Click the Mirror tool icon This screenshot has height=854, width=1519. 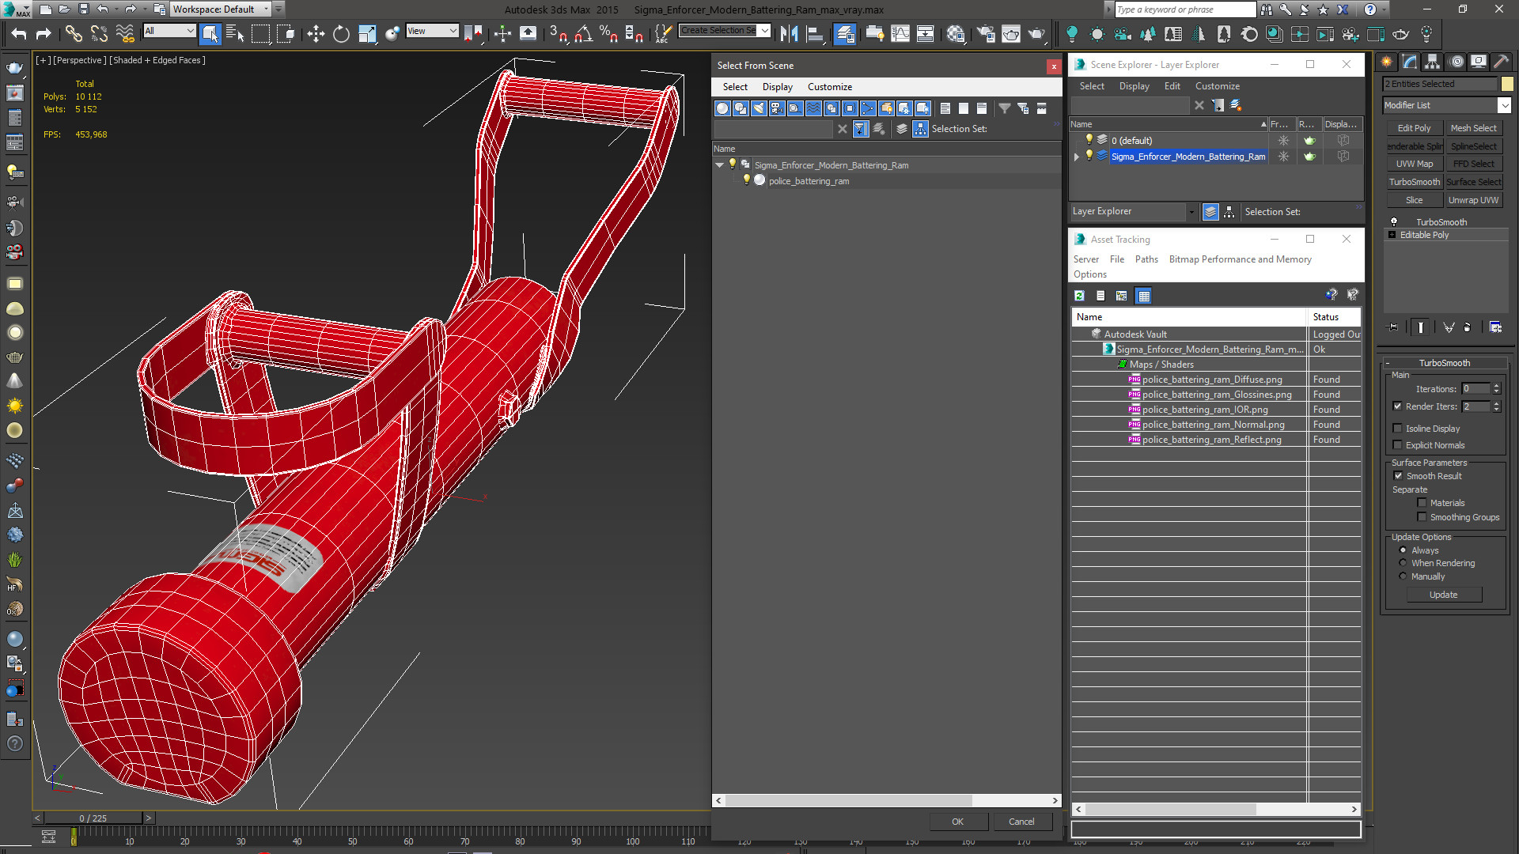click(x=789, y=34)
